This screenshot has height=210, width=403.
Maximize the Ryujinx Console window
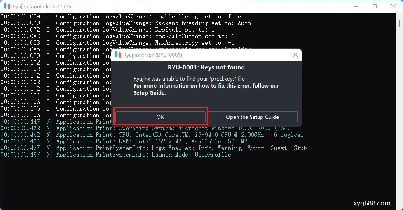(375, 6)
